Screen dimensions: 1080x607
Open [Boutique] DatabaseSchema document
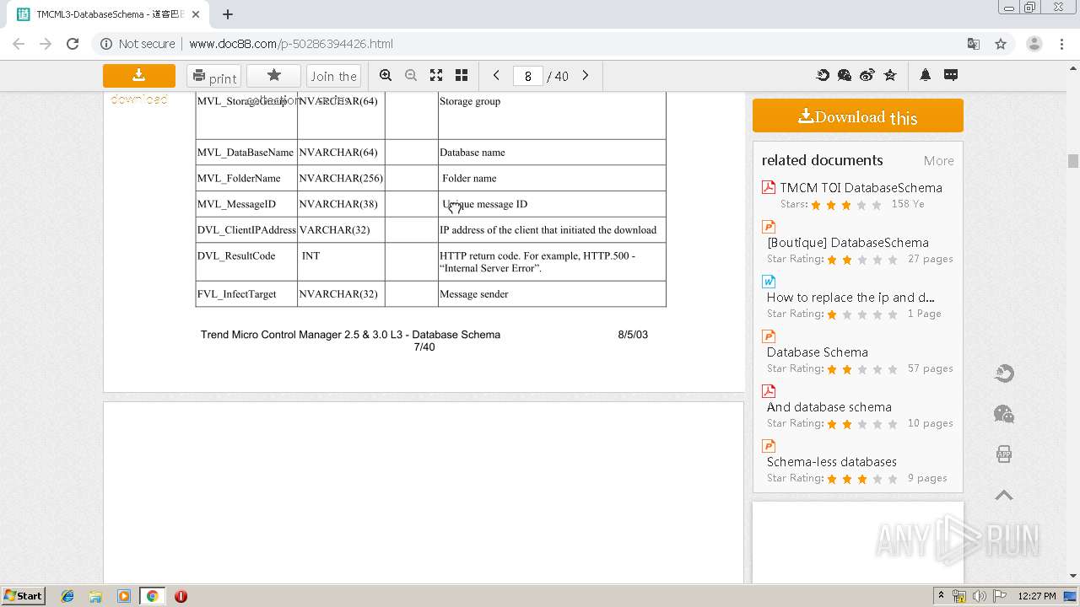pos(848,243)
